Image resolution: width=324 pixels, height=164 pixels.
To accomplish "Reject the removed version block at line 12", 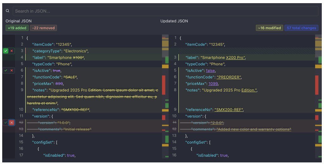I will (x=12, y=123).
